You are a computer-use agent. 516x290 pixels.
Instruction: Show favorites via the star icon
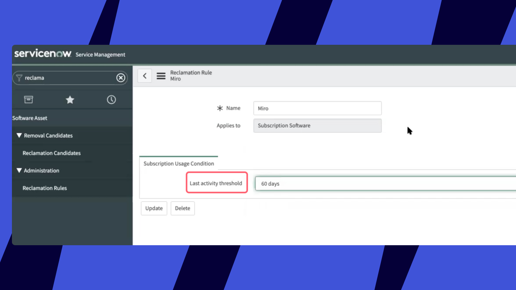tap(70, 100)
